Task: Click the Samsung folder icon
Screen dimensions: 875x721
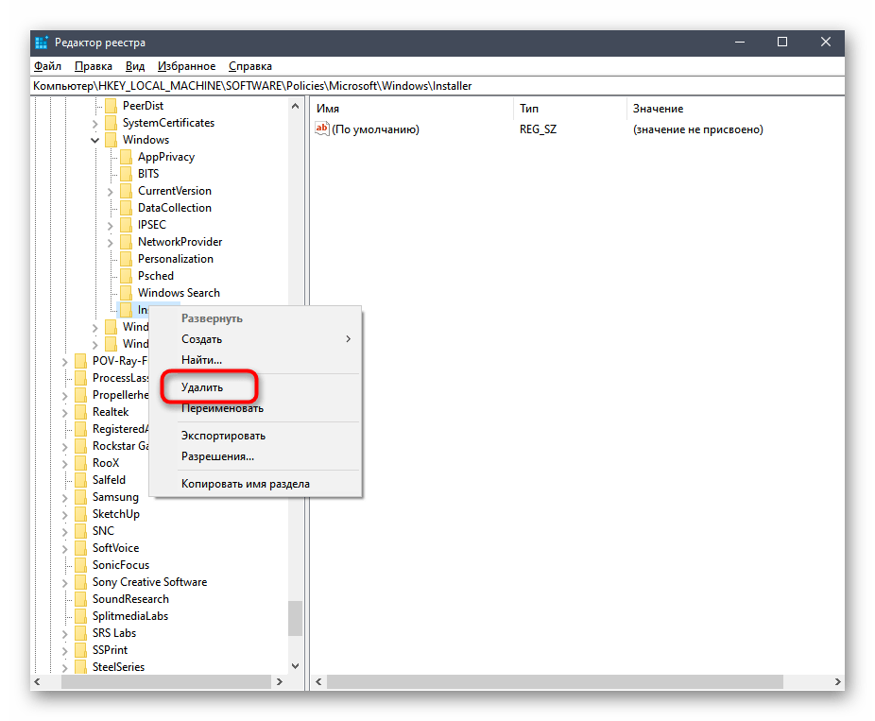Action: [x=81, y=497]
